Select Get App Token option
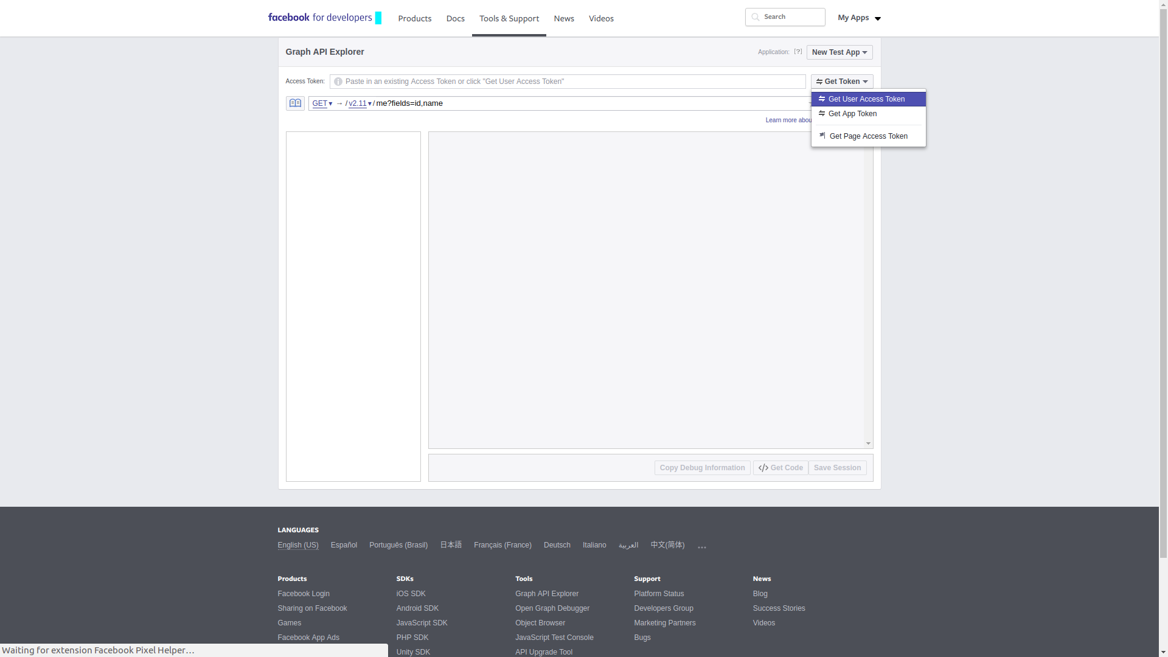1168x657 pixels. point(868,114)
